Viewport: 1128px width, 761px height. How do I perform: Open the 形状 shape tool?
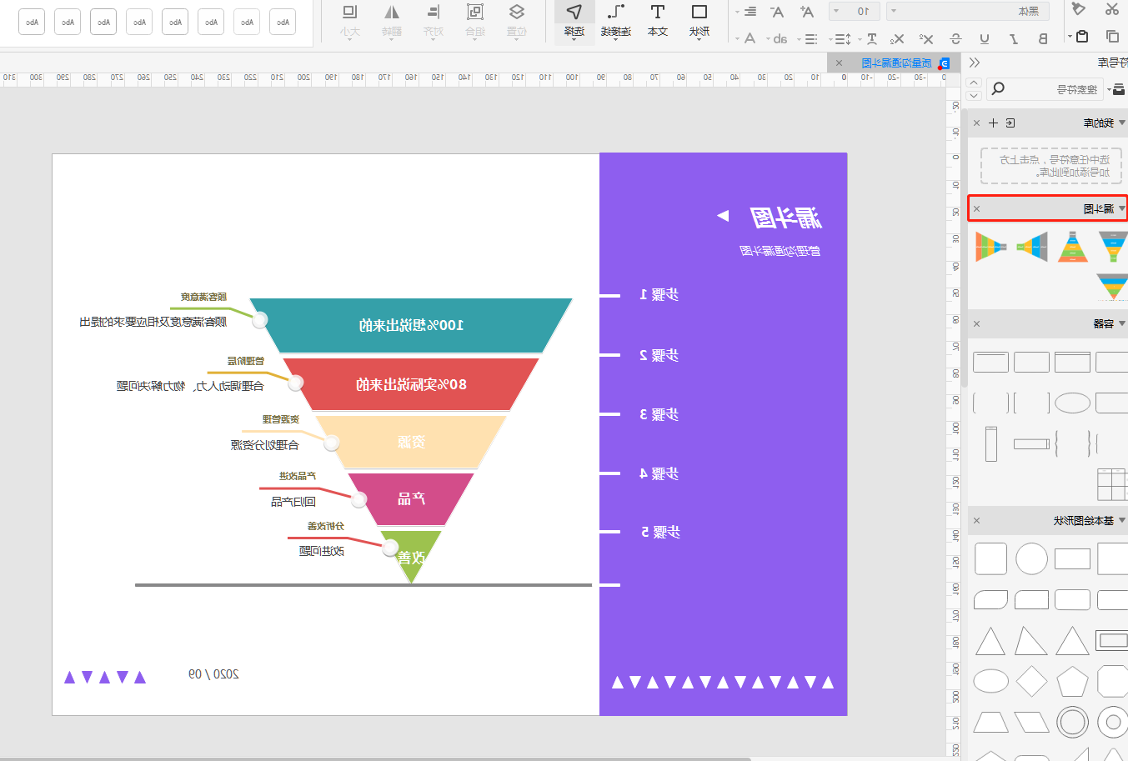[x=699, y=21]
